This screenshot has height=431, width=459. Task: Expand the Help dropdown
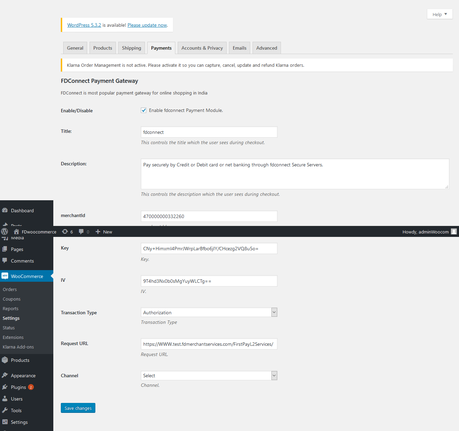pos(440,14)
